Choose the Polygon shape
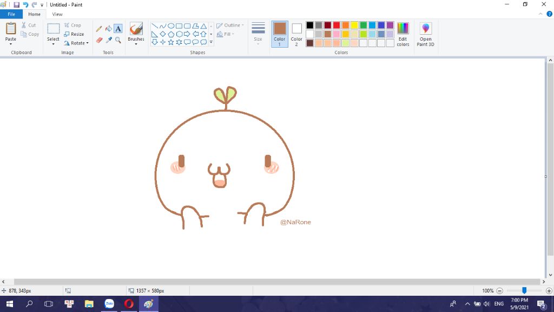554x312 pixels. (195, 26)
